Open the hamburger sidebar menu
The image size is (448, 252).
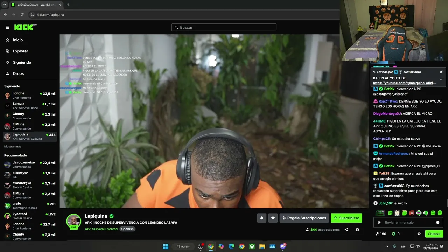(7, 27)
